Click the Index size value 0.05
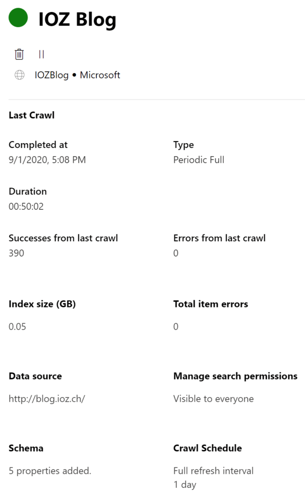The width and height of the screenshot is (305, 495). 17,326
